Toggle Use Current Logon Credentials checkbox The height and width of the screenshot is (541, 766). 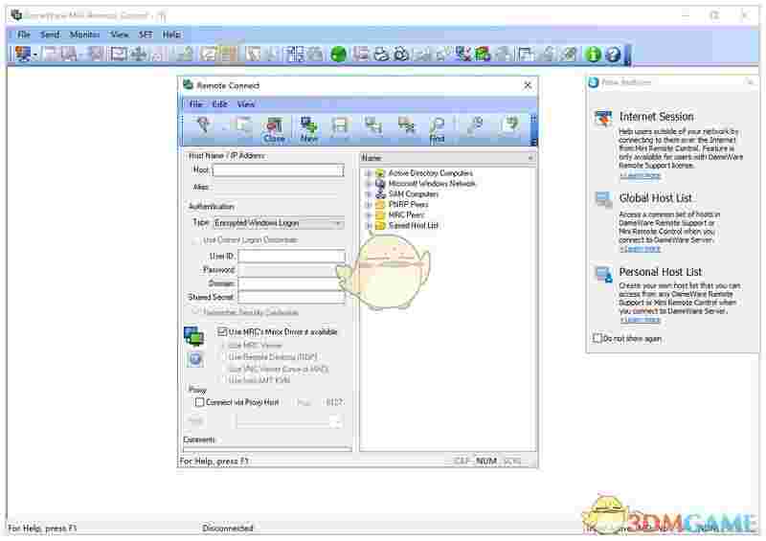[196, 240]
